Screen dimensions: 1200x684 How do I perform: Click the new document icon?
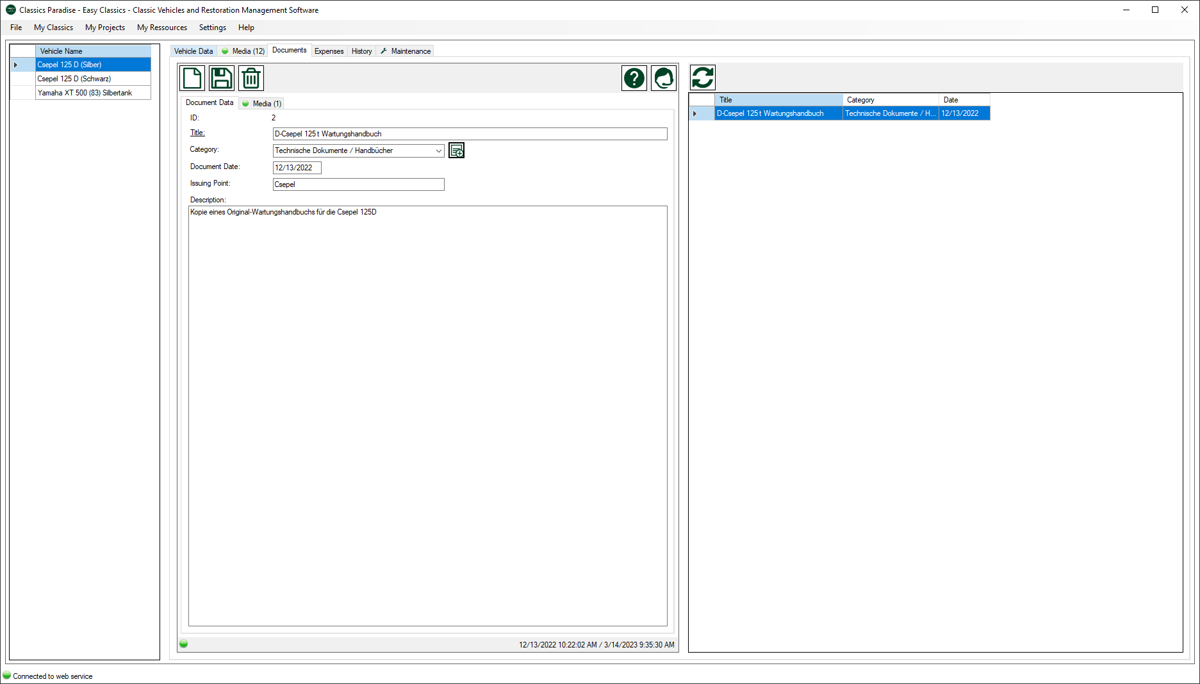[x=192, y=78]
